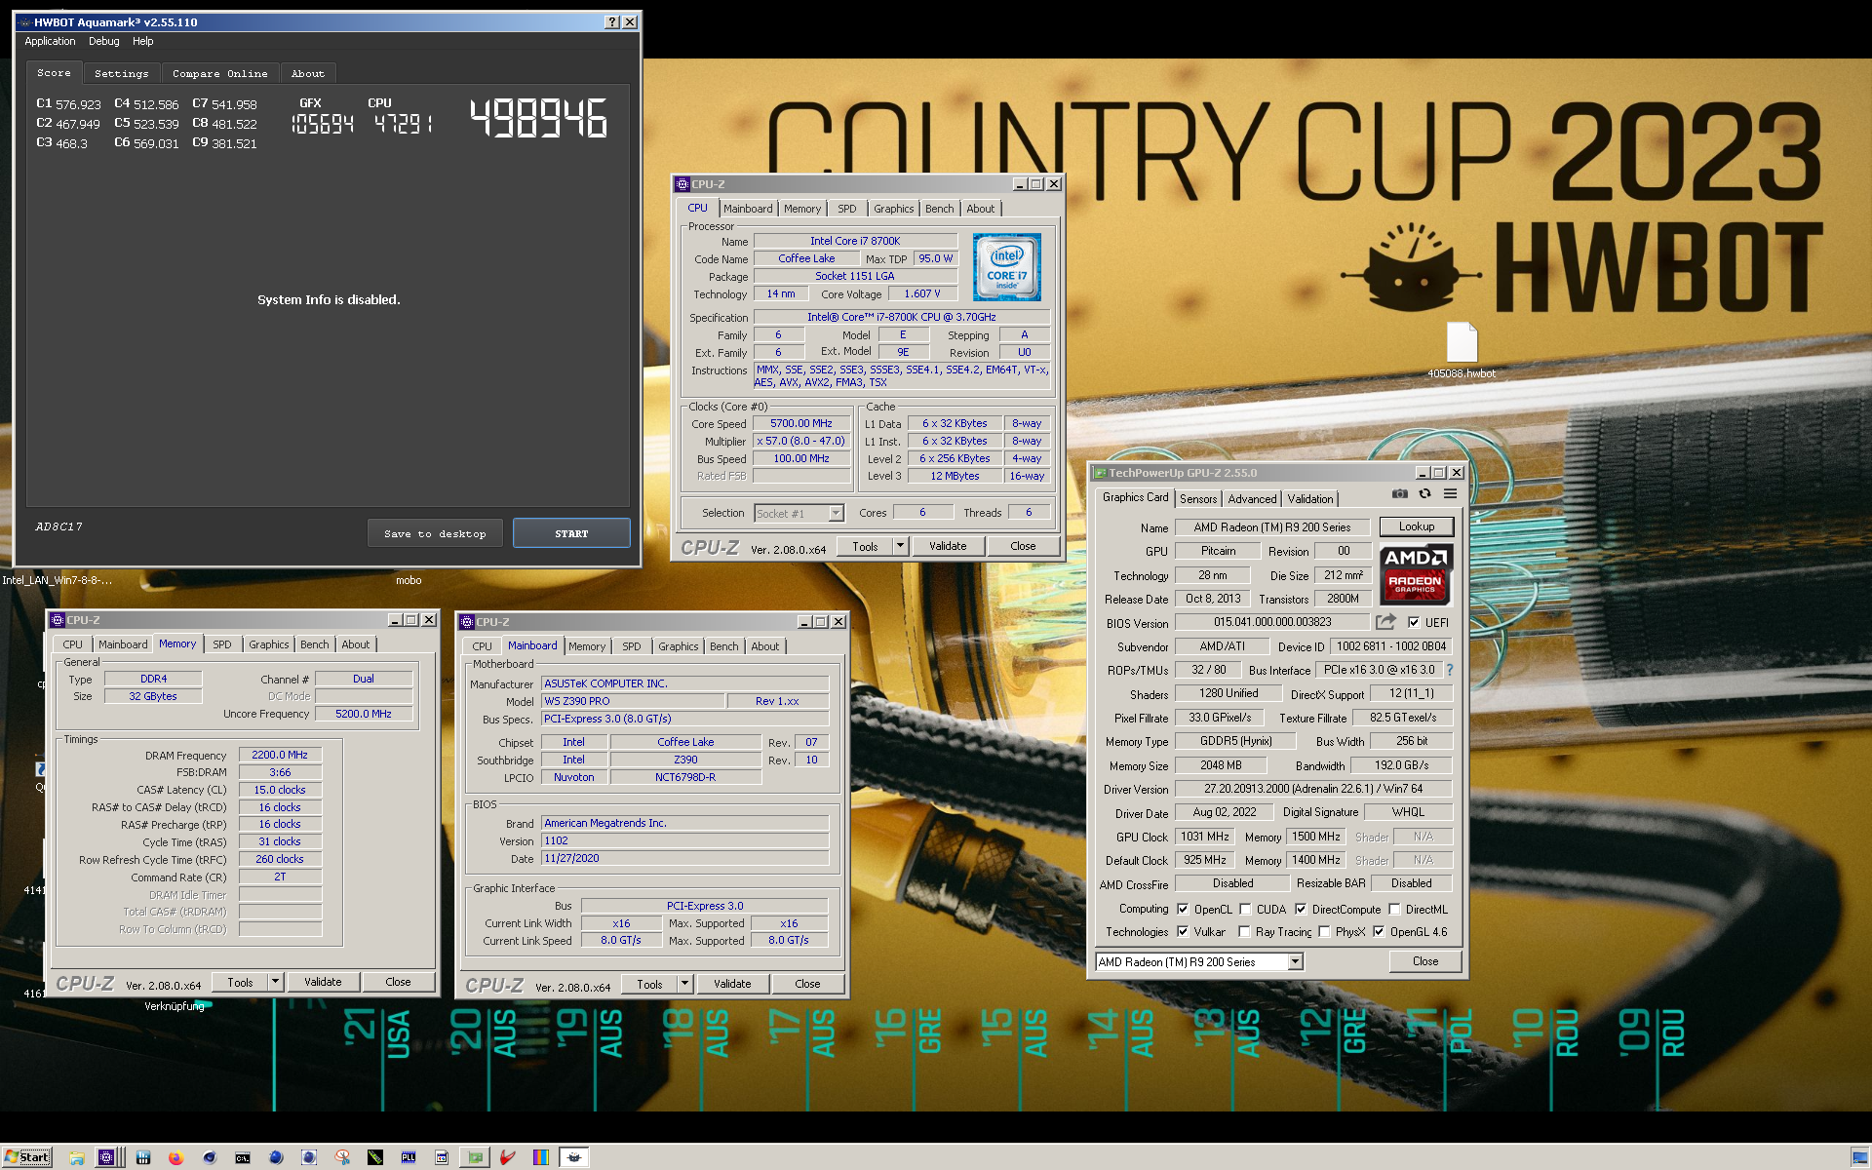This screenshot has width=1872, height=1170.
Task: Open Tools dropdown arrow in CPU-Z Mainboard window
Action: (684, 984)
